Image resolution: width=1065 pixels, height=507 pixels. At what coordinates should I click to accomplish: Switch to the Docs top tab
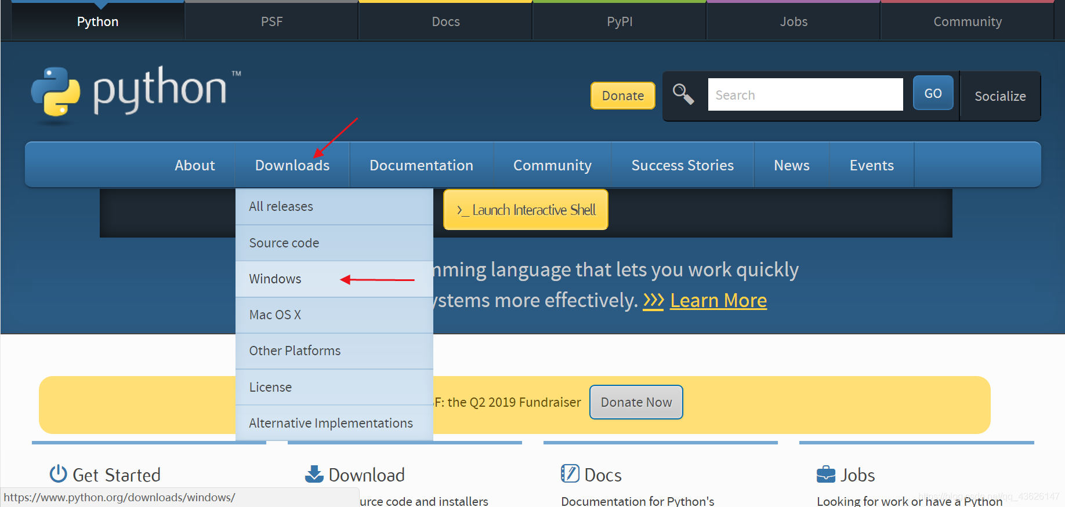446,21
